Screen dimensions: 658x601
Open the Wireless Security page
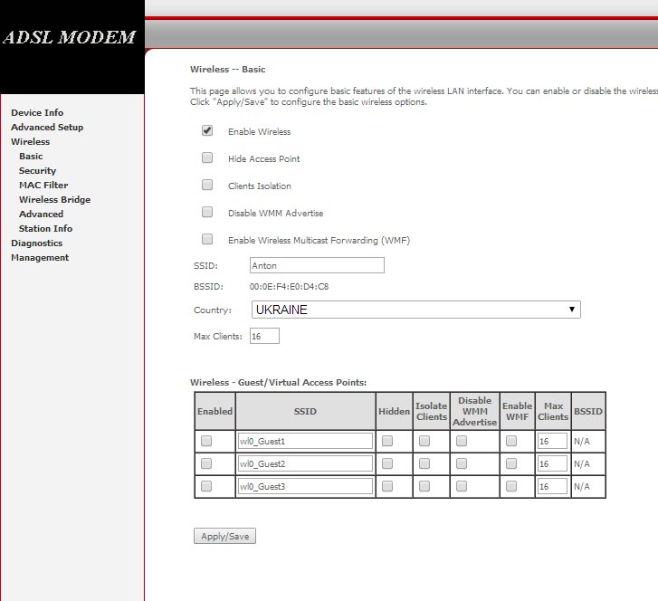pyautogui.click(x=37, y=171)
